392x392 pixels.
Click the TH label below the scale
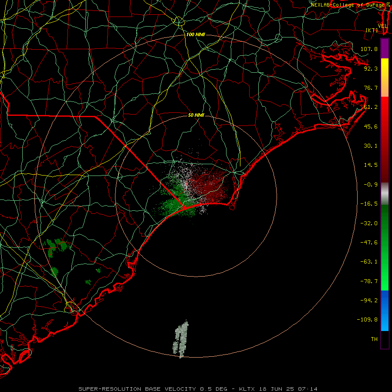[x=374, y=339]
